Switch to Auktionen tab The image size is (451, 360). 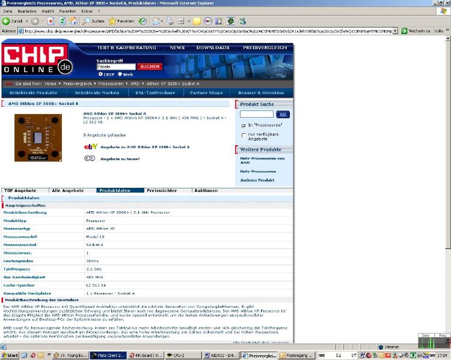[x=206, y=190]
